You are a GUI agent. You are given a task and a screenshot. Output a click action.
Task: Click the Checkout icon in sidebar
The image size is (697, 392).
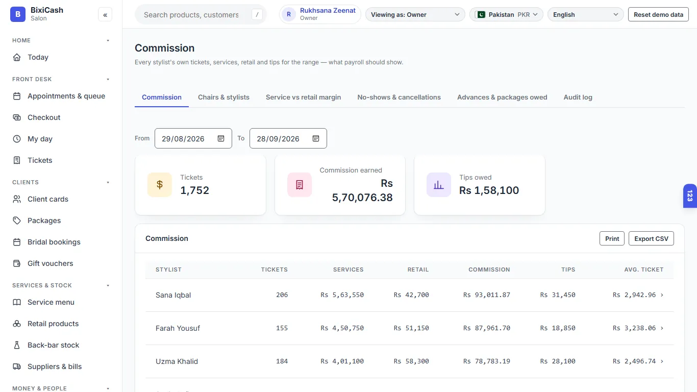[x=17, y=117]
